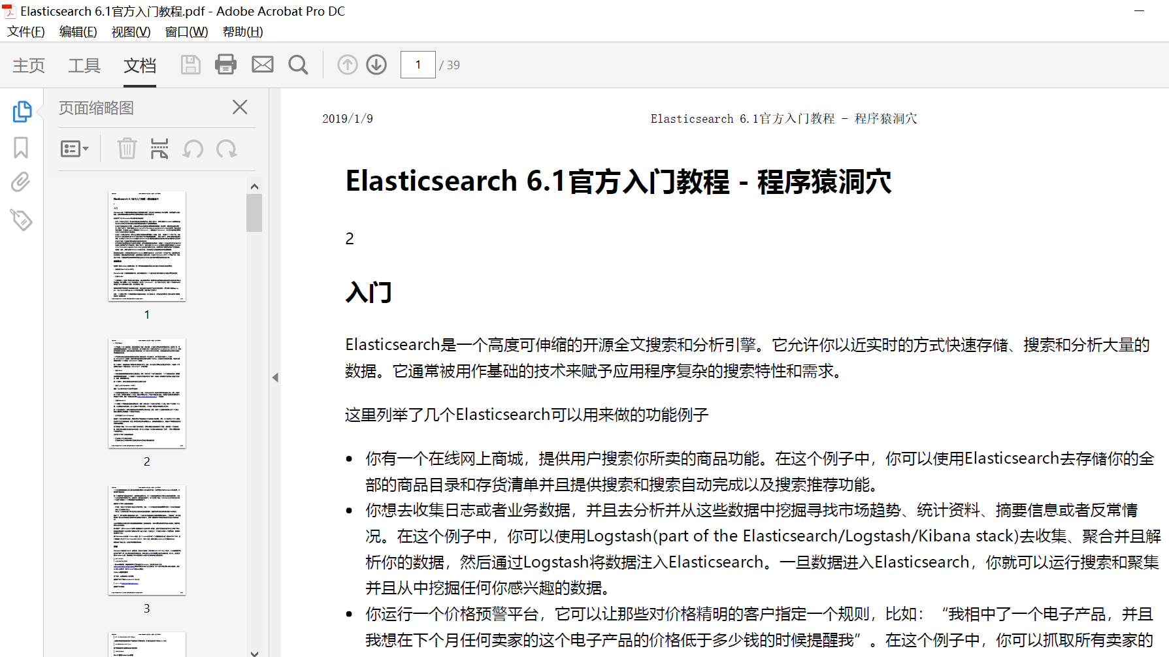
Task: Click the extract/split pages icon
Action: pyautogui.click(x=159, y=149)
